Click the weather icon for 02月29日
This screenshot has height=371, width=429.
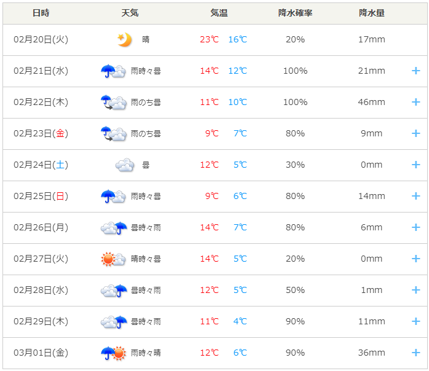tap(114, 322)
